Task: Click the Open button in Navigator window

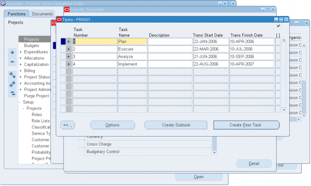Action: point(199,177)
